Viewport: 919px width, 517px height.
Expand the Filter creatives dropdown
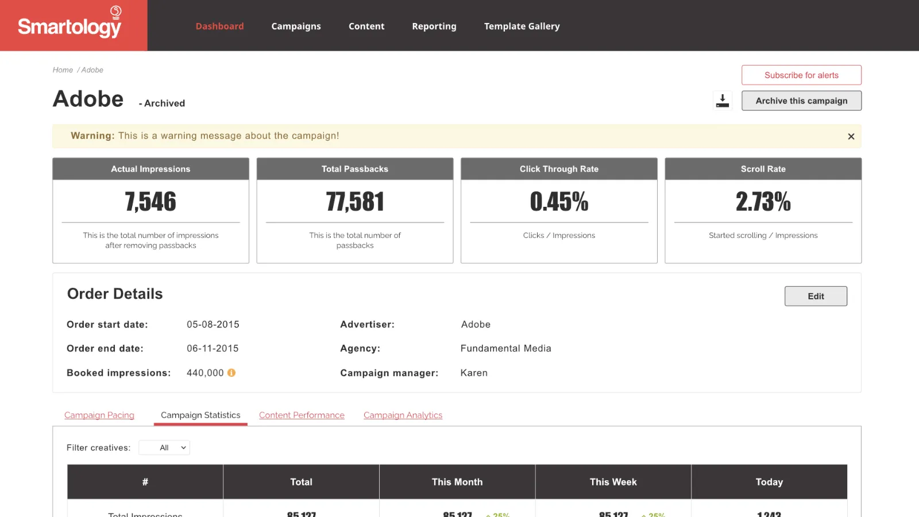tap(164, 447)
